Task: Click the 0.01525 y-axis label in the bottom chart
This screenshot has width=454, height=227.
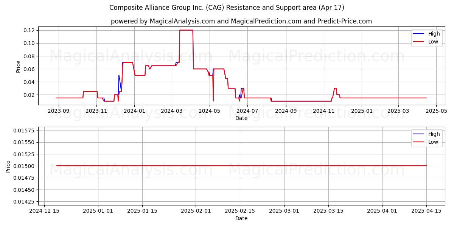Action: pos(24,154)
